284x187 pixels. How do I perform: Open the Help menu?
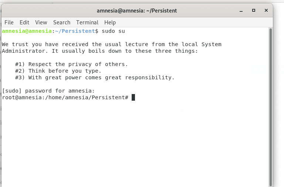point(110,22)
